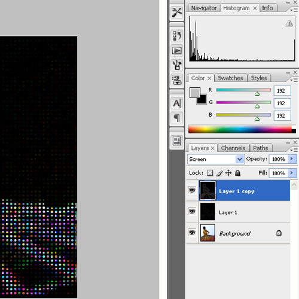Viewport: 299px width, 299px height.
Task: Open the Actions panel play icon
Action: (176, 51)
